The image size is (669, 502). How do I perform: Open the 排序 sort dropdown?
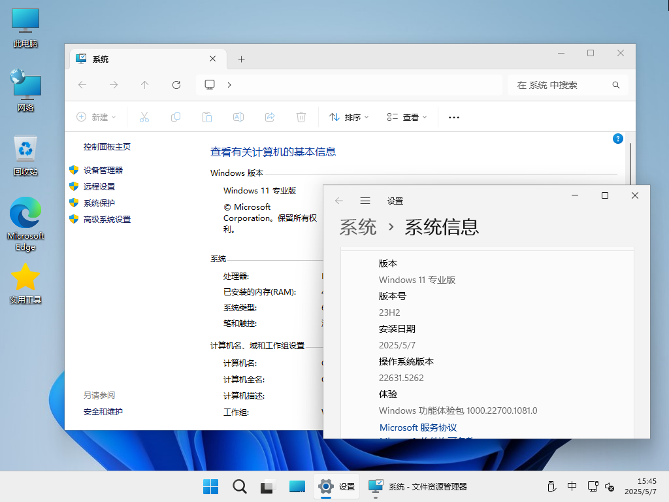tap(349, 117)
